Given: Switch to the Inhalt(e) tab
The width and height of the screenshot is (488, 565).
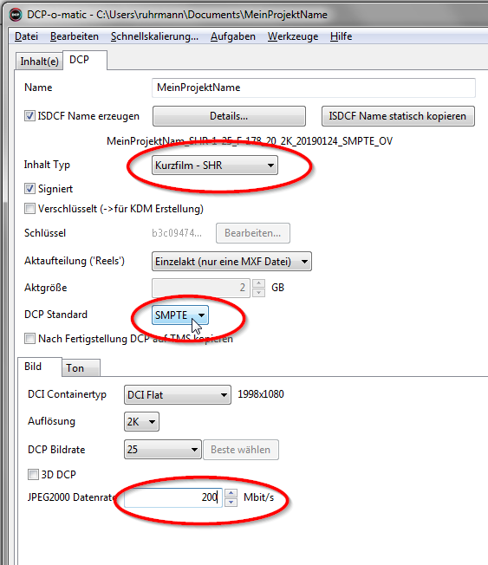Looking at the screenshot, I should [39, 62].
